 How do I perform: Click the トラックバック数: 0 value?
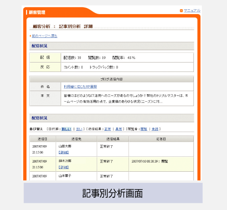104,67
